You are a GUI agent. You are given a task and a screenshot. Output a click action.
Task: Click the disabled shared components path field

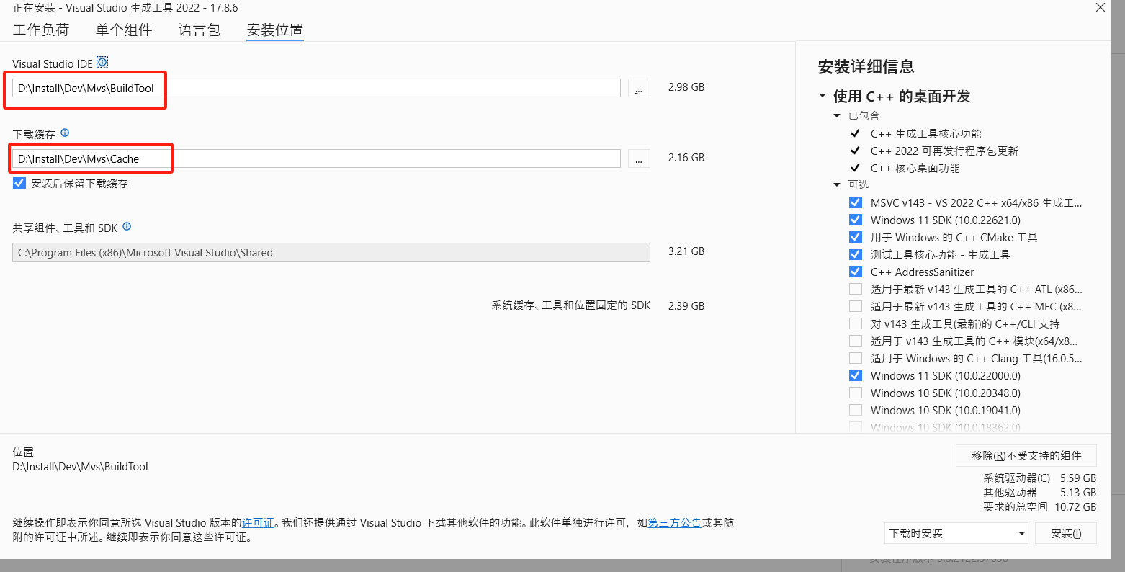331,252
